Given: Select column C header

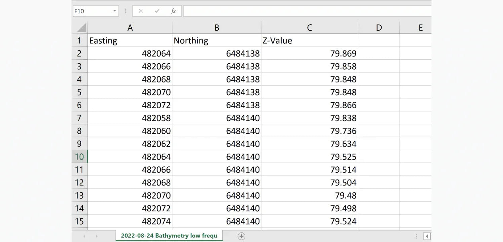Looking at the screenshot, I should pos(309,27).
